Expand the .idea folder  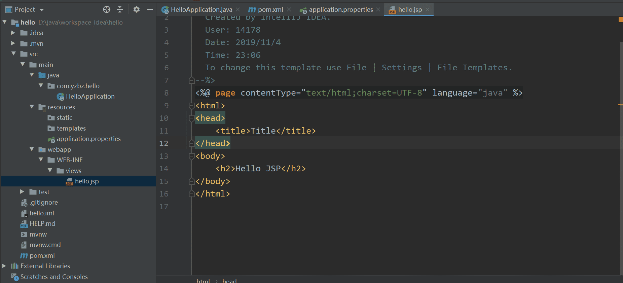13,33
